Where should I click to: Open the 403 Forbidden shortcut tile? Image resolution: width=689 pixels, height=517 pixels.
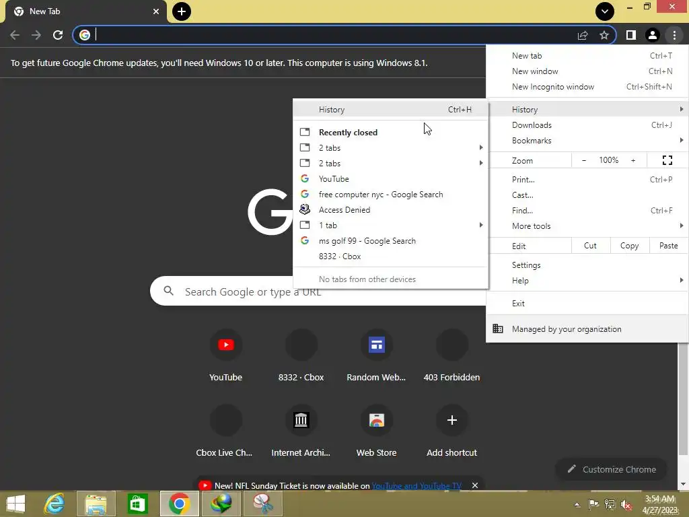click(x=451, y=356)
